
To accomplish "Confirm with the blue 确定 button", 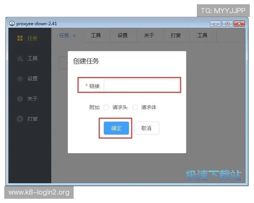I will point(116,128).
